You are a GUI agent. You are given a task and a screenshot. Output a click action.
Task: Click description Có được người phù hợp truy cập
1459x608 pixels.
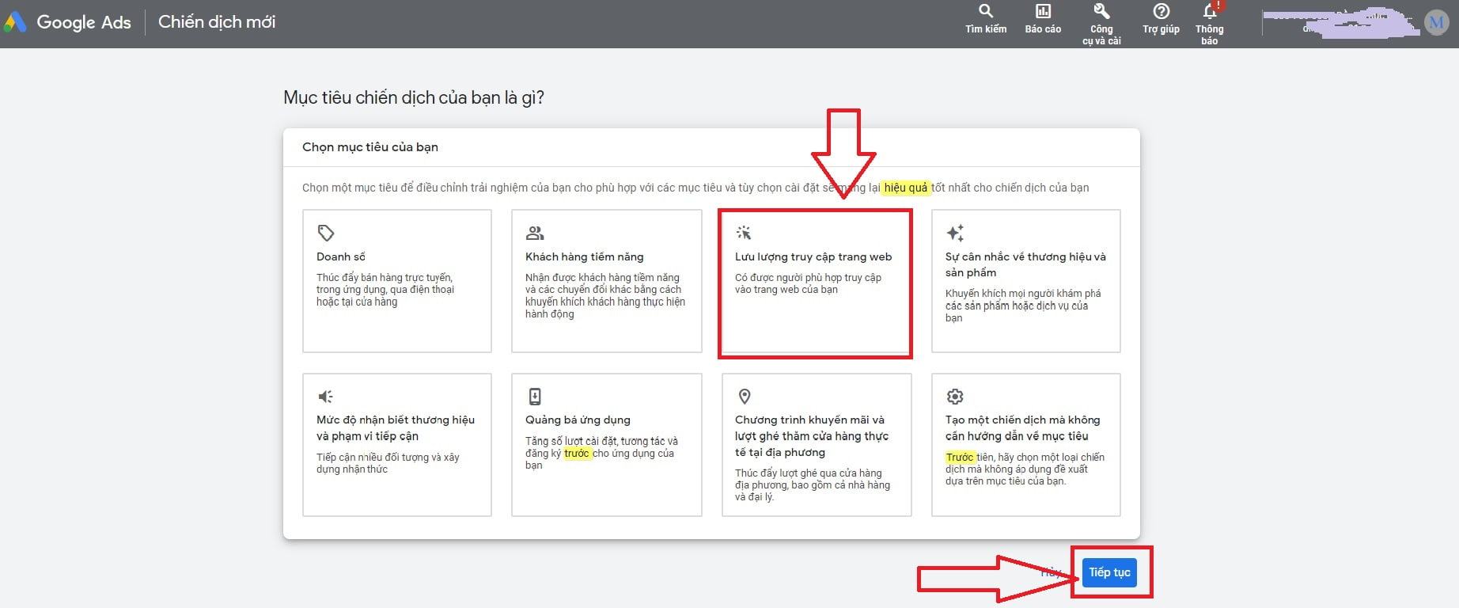point(808,283)
